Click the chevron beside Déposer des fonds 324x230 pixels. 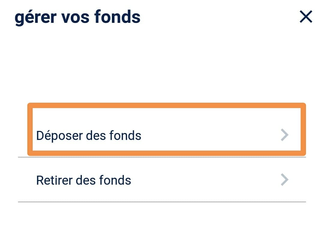(x=284, y=135)
